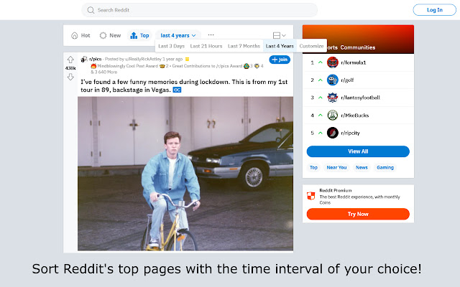Open the r/golf community icon
This screenshot has width=460, height=287.
pos(332,80)
